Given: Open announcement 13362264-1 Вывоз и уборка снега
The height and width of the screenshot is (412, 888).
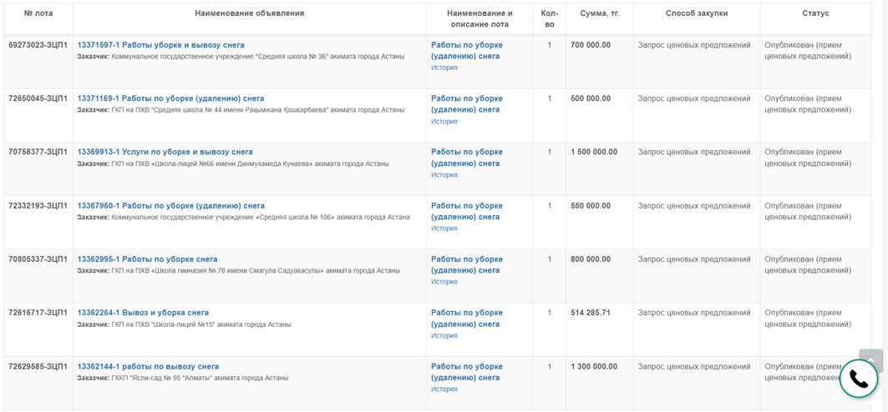Looking at the screenshot, I should point(143,313).
